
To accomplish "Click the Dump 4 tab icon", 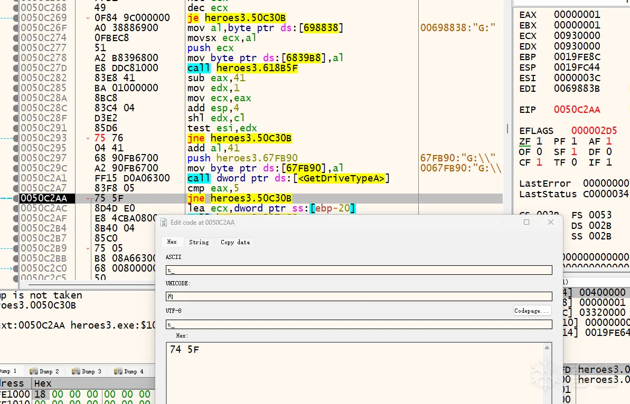I will (x=118, y=371).
